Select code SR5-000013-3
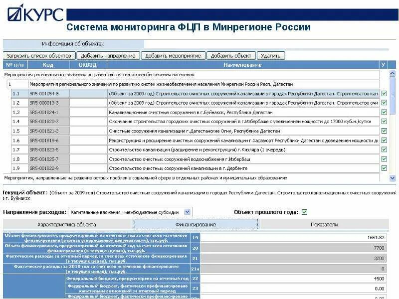Screen dimensions: 399x299 48,103
